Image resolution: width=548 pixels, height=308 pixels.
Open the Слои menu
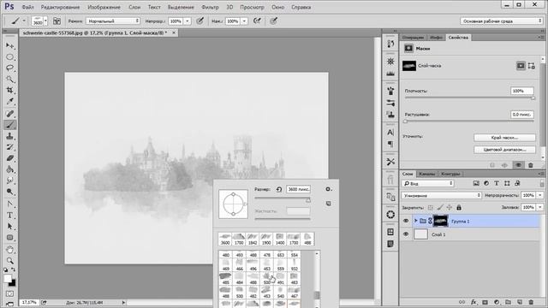(x=134, y=7)
